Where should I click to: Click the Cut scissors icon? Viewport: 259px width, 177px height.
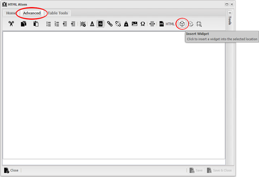coord(11,24)
